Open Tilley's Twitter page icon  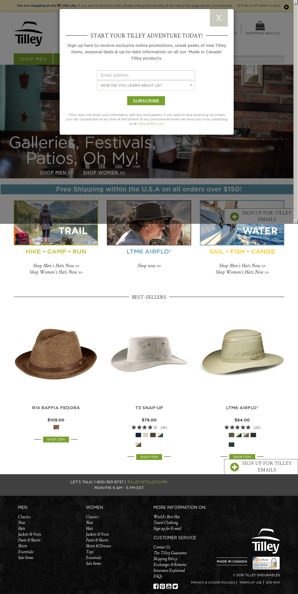[175, 586]
